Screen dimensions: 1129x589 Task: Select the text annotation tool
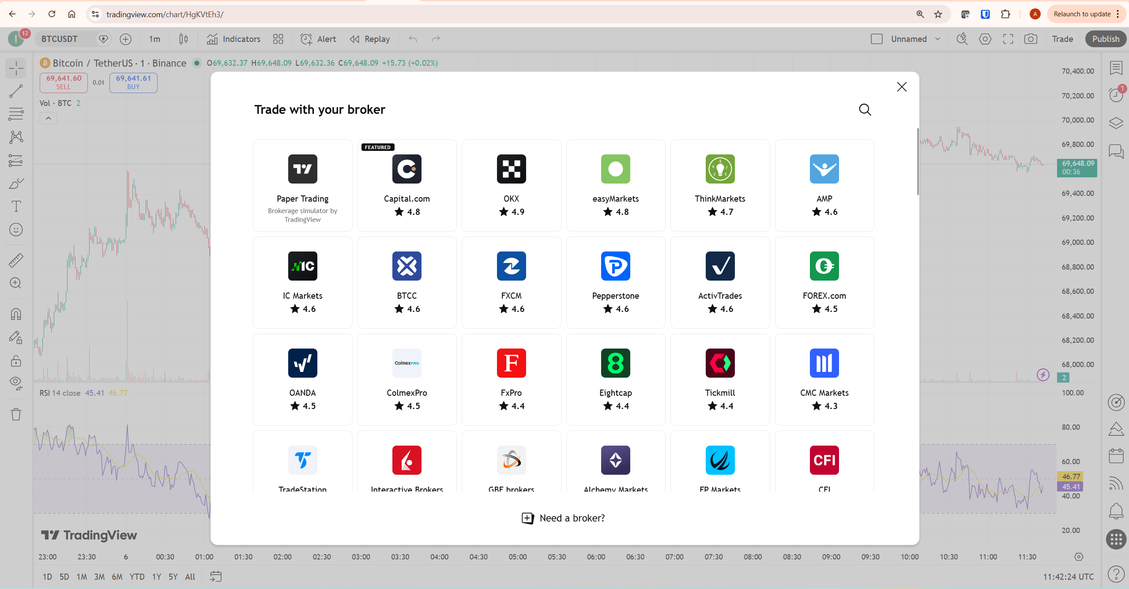click(x=16, y=206)
